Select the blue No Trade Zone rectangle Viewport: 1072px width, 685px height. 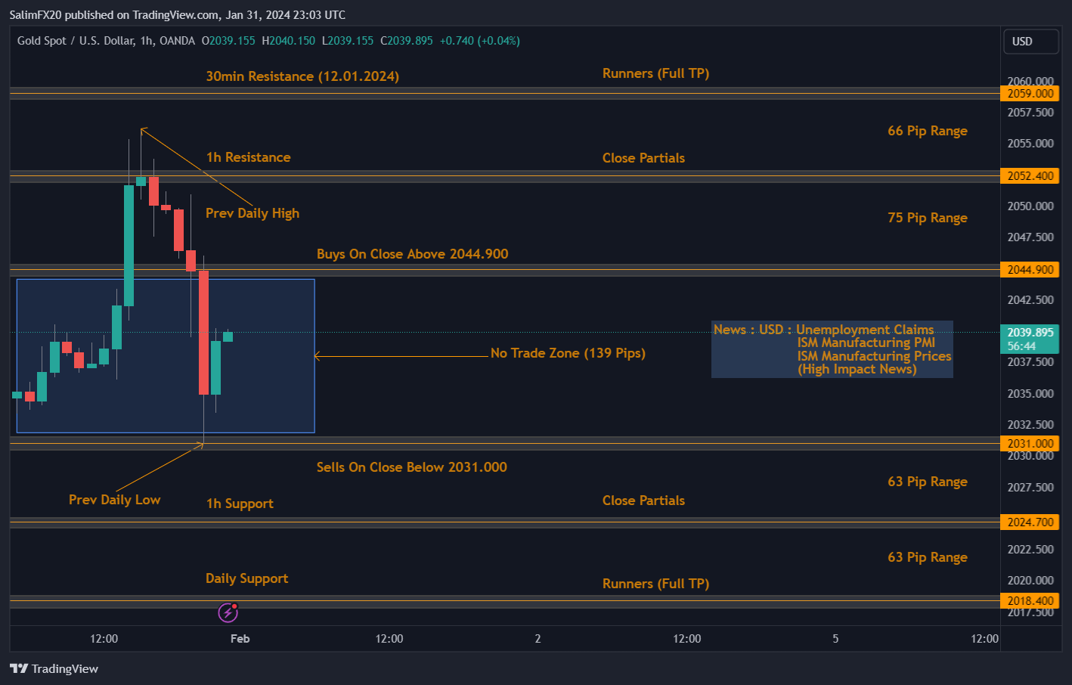[x=166, y=355]
